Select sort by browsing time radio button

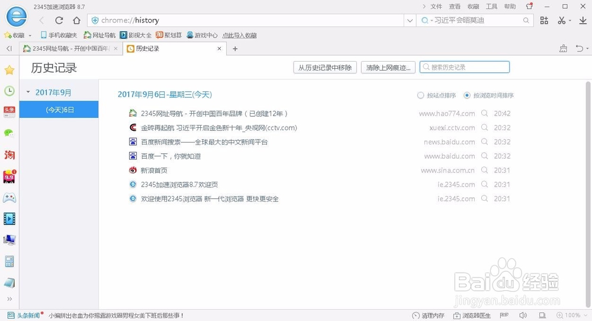click(467, 95)
